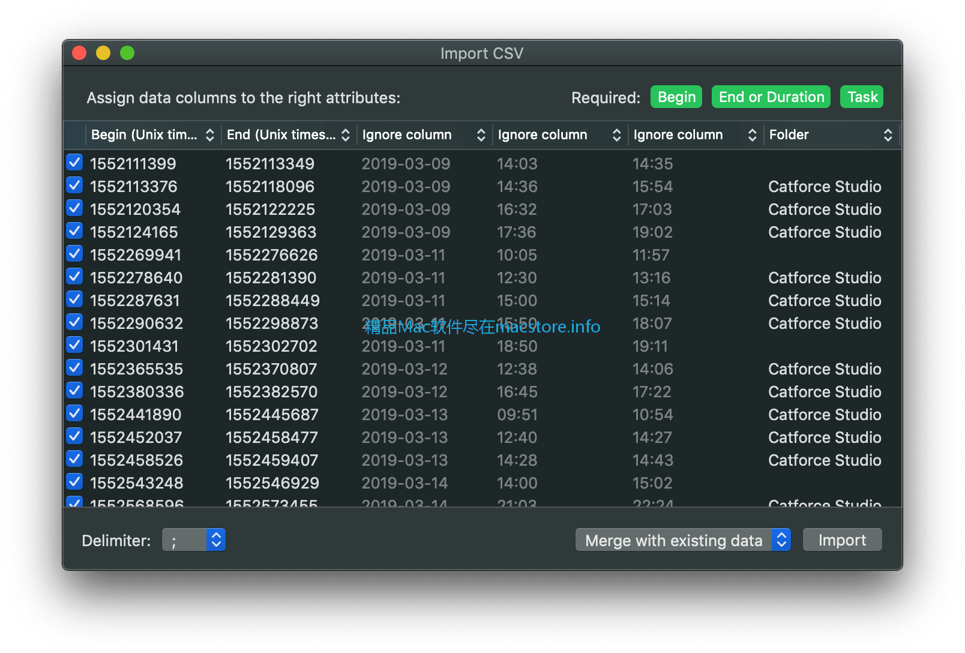Open the Folder column attribute dropdown
This screenshot has width=965, height=653.
[831, 135]
